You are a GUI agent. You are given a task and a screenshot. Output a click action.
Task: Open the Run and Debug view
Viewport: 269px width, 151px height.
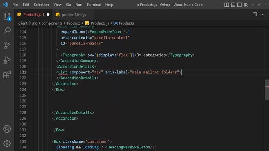point(7,60)
